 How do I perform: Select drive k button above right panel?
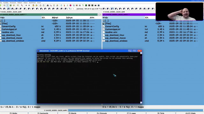point(133,9)
